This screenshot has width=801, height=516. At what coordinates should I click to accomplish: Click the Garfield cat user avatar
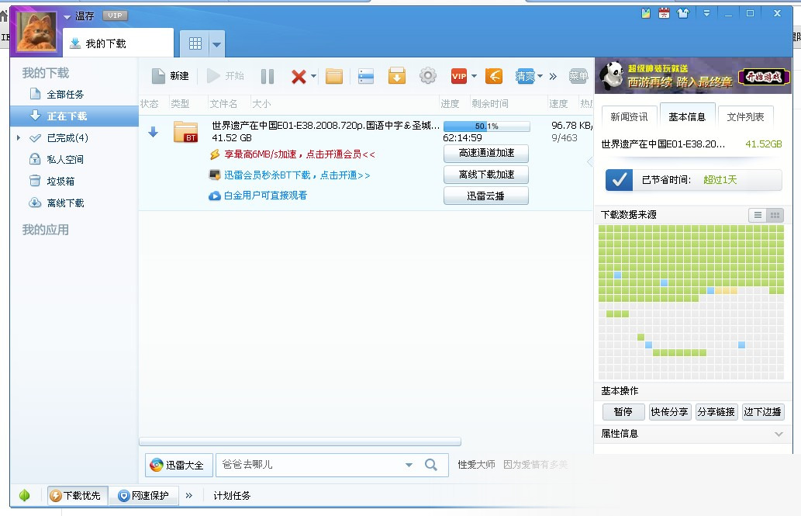36,31
